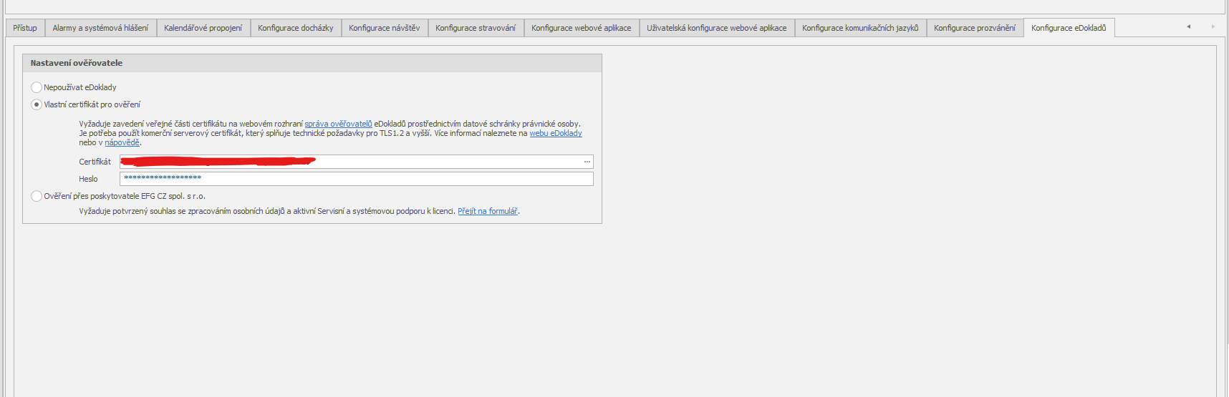1229x397 pixels.
Task: Go to Kalendářové propojení tab
Action: (203, 28)
